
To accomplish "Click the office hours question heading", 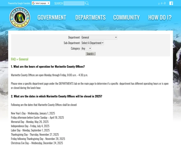I will 48,66.
